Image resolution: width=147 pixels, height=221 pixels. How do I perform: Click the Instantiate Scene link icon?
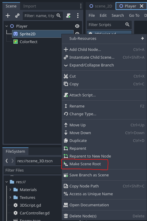point(17,16)
